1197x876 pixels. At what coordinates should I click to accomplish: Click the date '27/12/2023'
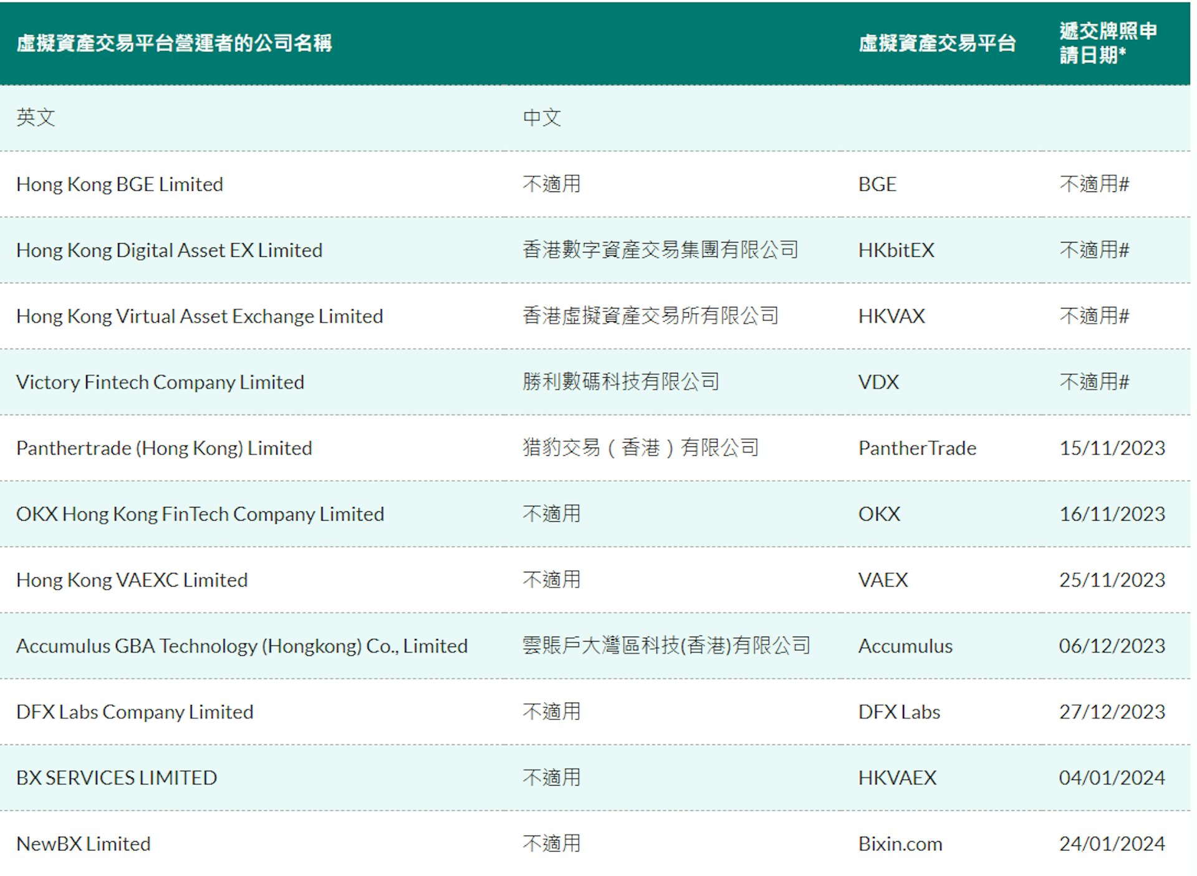tap(1112, 712)
